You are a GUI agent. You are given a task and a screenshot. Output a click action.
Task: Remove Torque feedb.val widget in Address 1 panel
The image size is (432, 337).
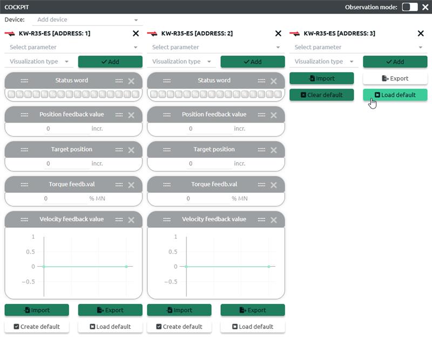[131, 185]
